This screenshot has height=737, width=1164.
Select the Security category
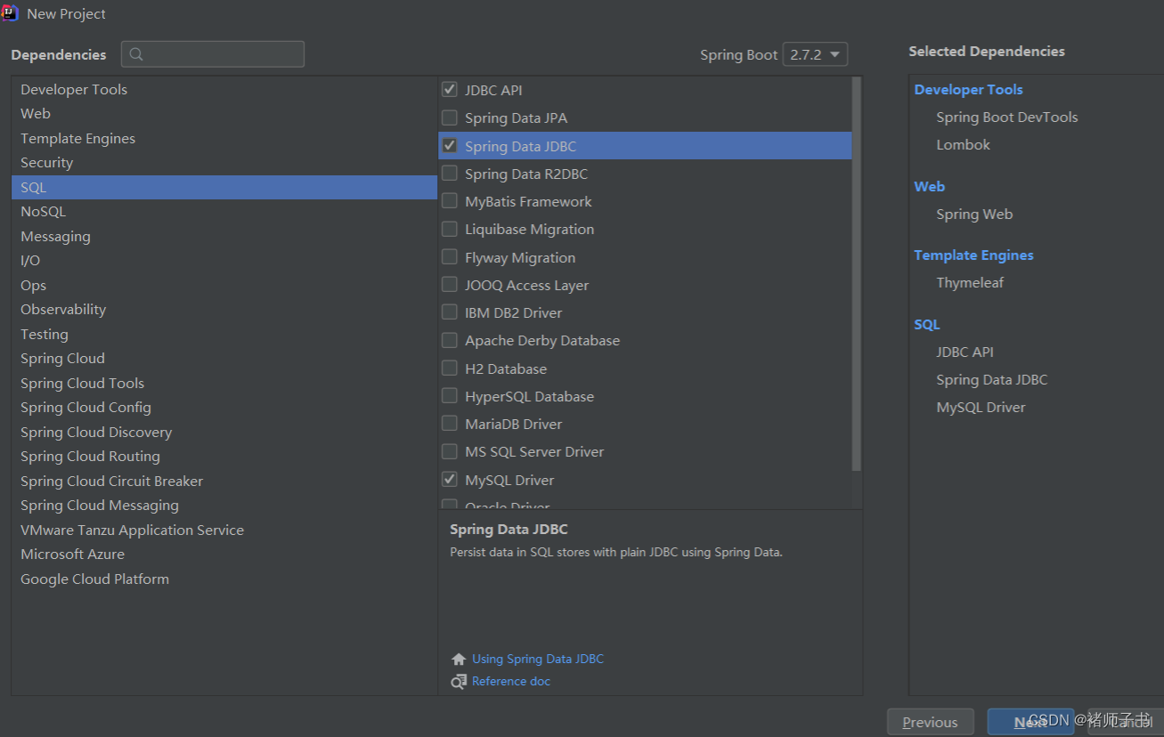click(224, 162)
